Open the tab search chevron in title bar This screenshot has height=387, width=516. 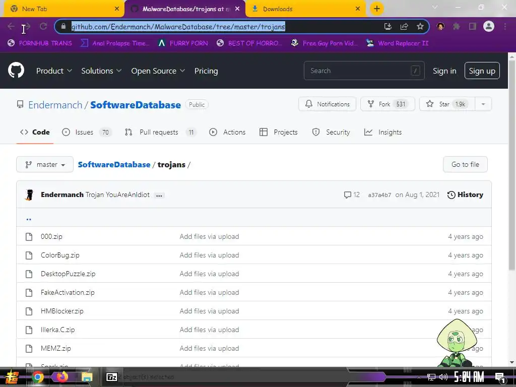tap(435, 7)
